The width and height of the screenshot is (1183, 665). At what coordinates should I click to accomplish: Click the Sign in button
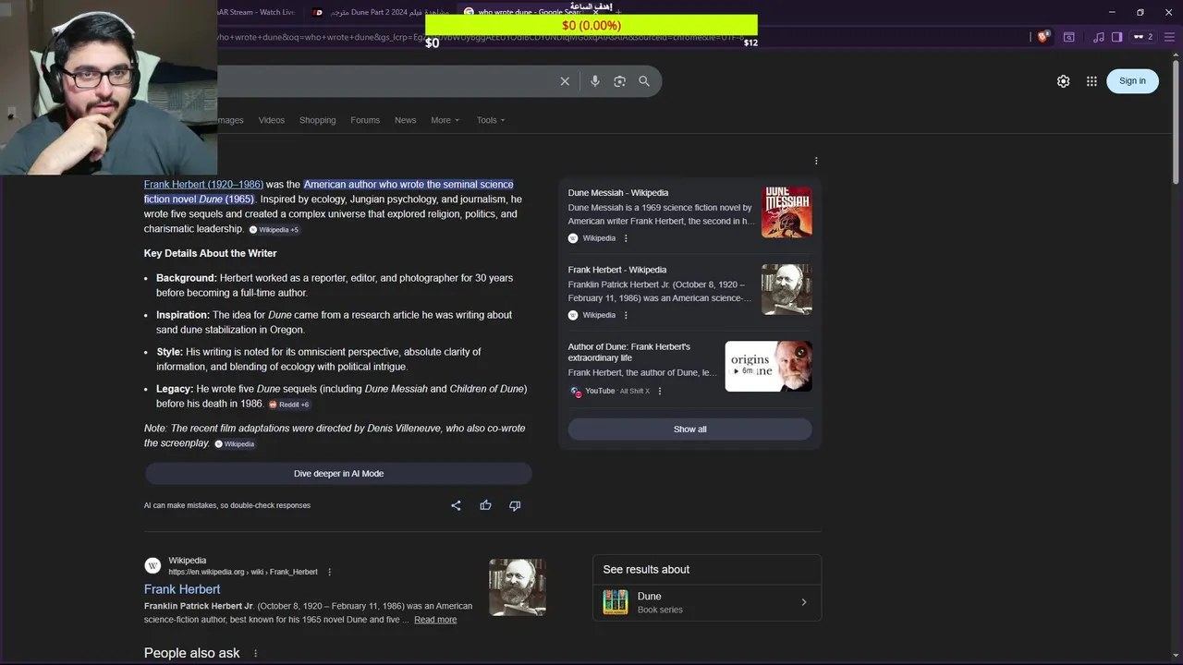pyautogui.click(x=1132, y=81)
